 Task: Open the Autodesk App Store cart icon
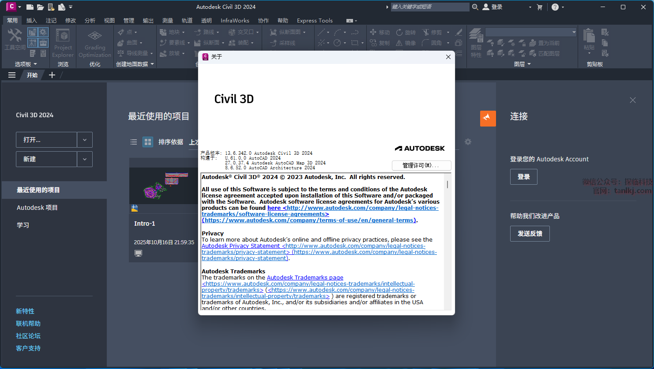point(539,7)
